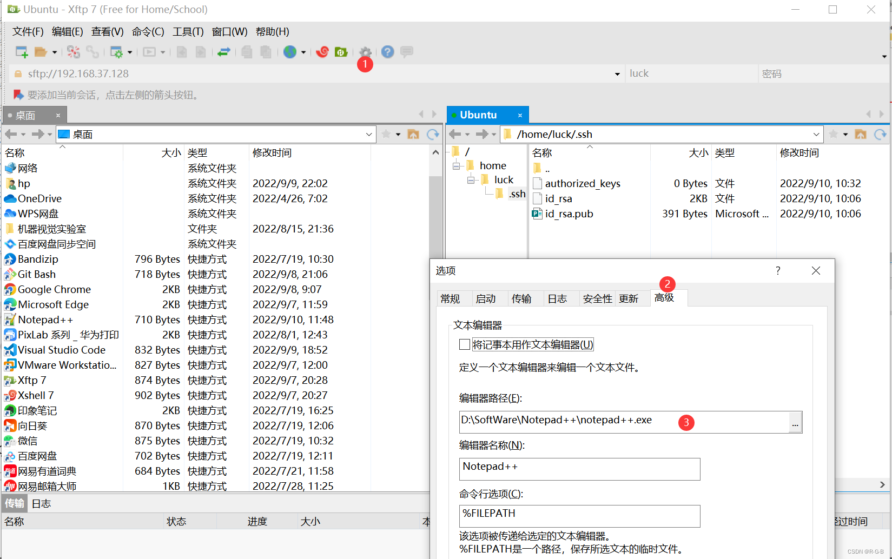The image size is (892, 559).
Task: Switch to the 传输 options tab
Action: 521,298
